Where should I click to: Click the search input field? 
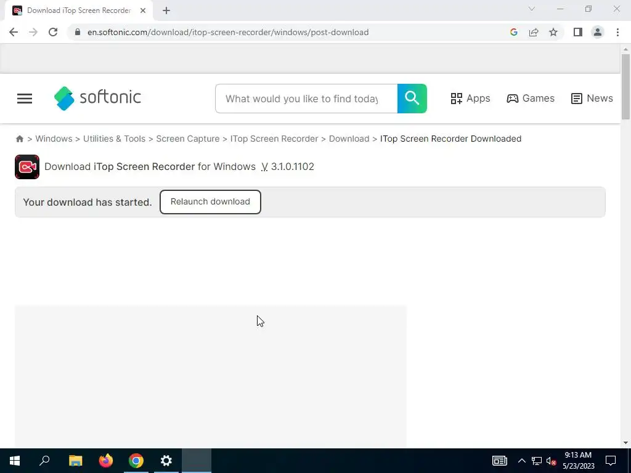coord(306,99)
